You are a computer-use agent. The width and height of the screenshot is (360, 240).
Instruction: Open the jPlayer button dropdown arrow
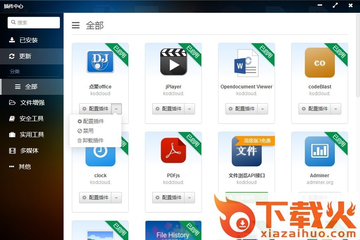tap(189, 109)
